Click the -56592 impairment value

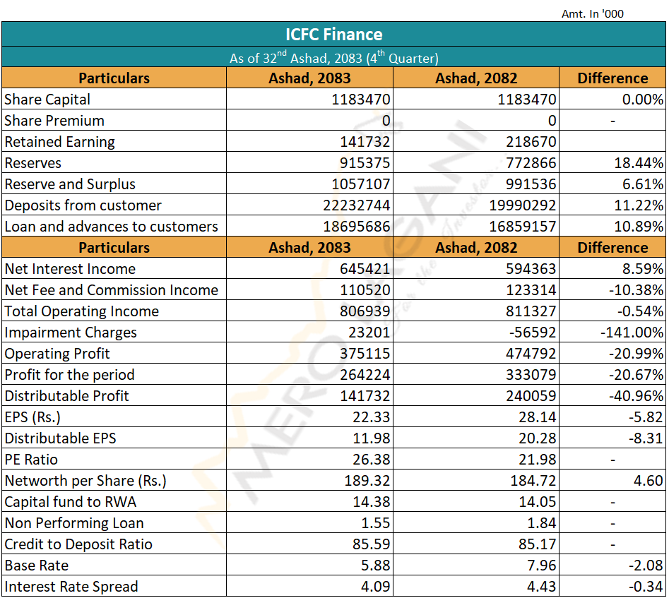[533, 333]
